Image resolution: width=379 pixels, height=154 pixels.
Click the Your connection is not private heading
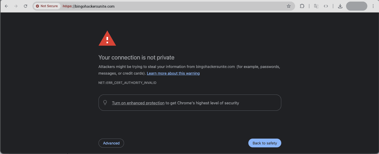click(x=136, y=57)
